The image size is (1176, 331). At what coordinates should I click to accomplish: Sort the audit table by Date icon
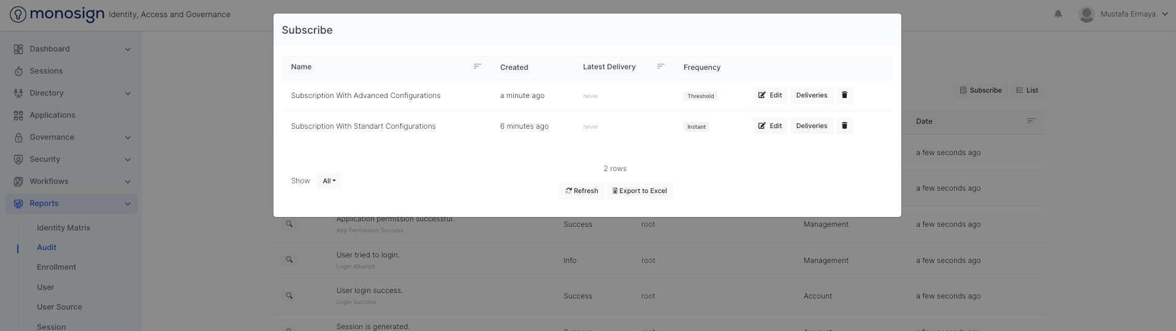[x=1031, y=121]
